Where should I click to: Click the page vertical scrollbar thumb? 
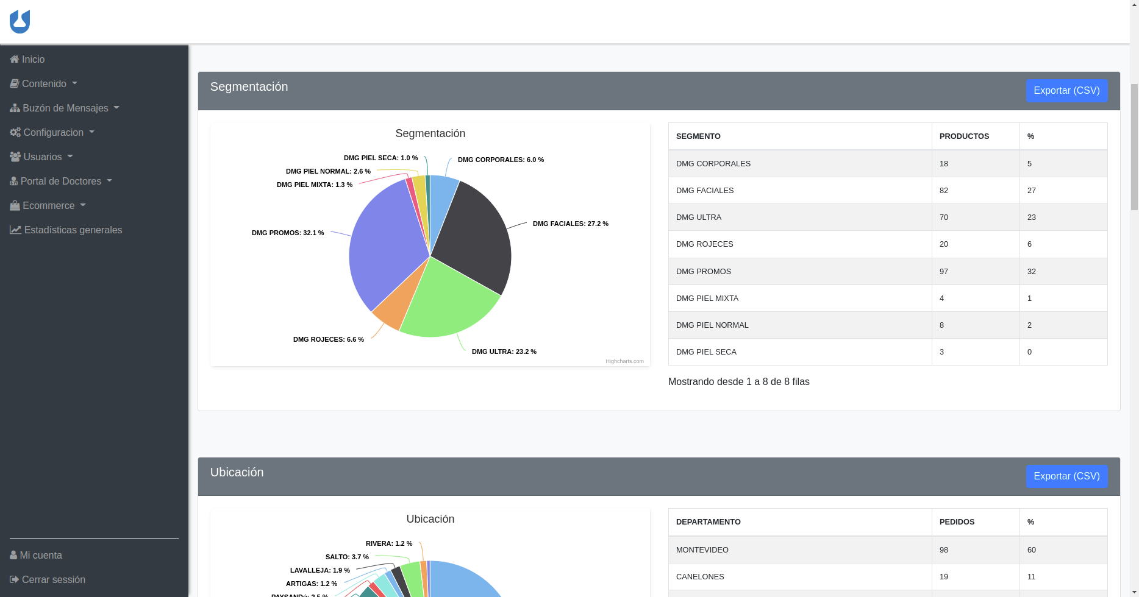coord(1134,146)
